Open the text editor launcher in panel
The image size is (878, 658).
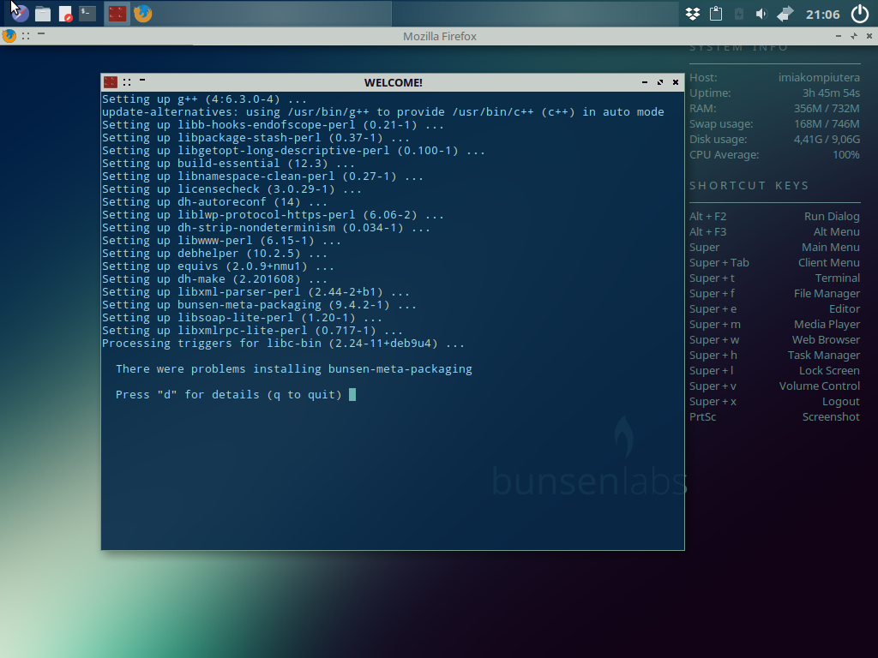pos(65,14)
